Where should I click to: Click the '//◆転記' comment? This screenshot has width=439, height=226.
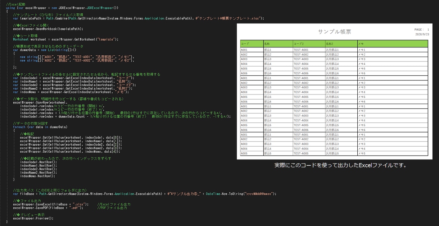27,134
